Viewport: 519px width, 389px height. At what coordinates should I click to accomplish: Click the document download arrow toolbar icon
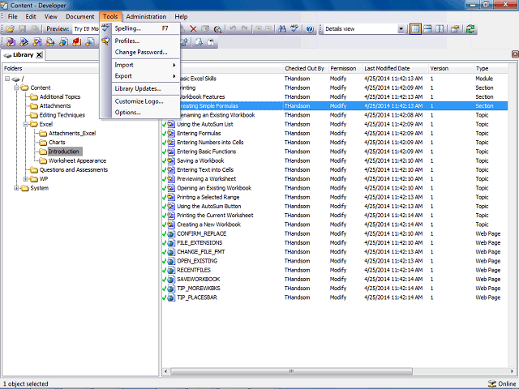pyautogui.click(x=199, y=41)
